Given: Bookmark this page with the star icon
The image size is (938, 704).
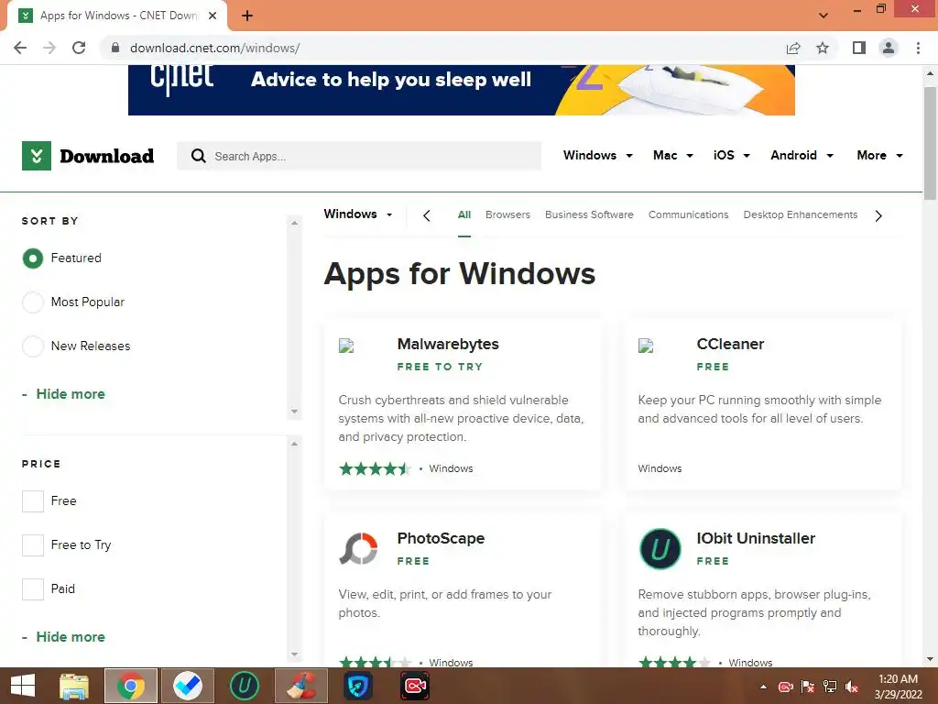Looking at the screenshot, I should 823,48.
